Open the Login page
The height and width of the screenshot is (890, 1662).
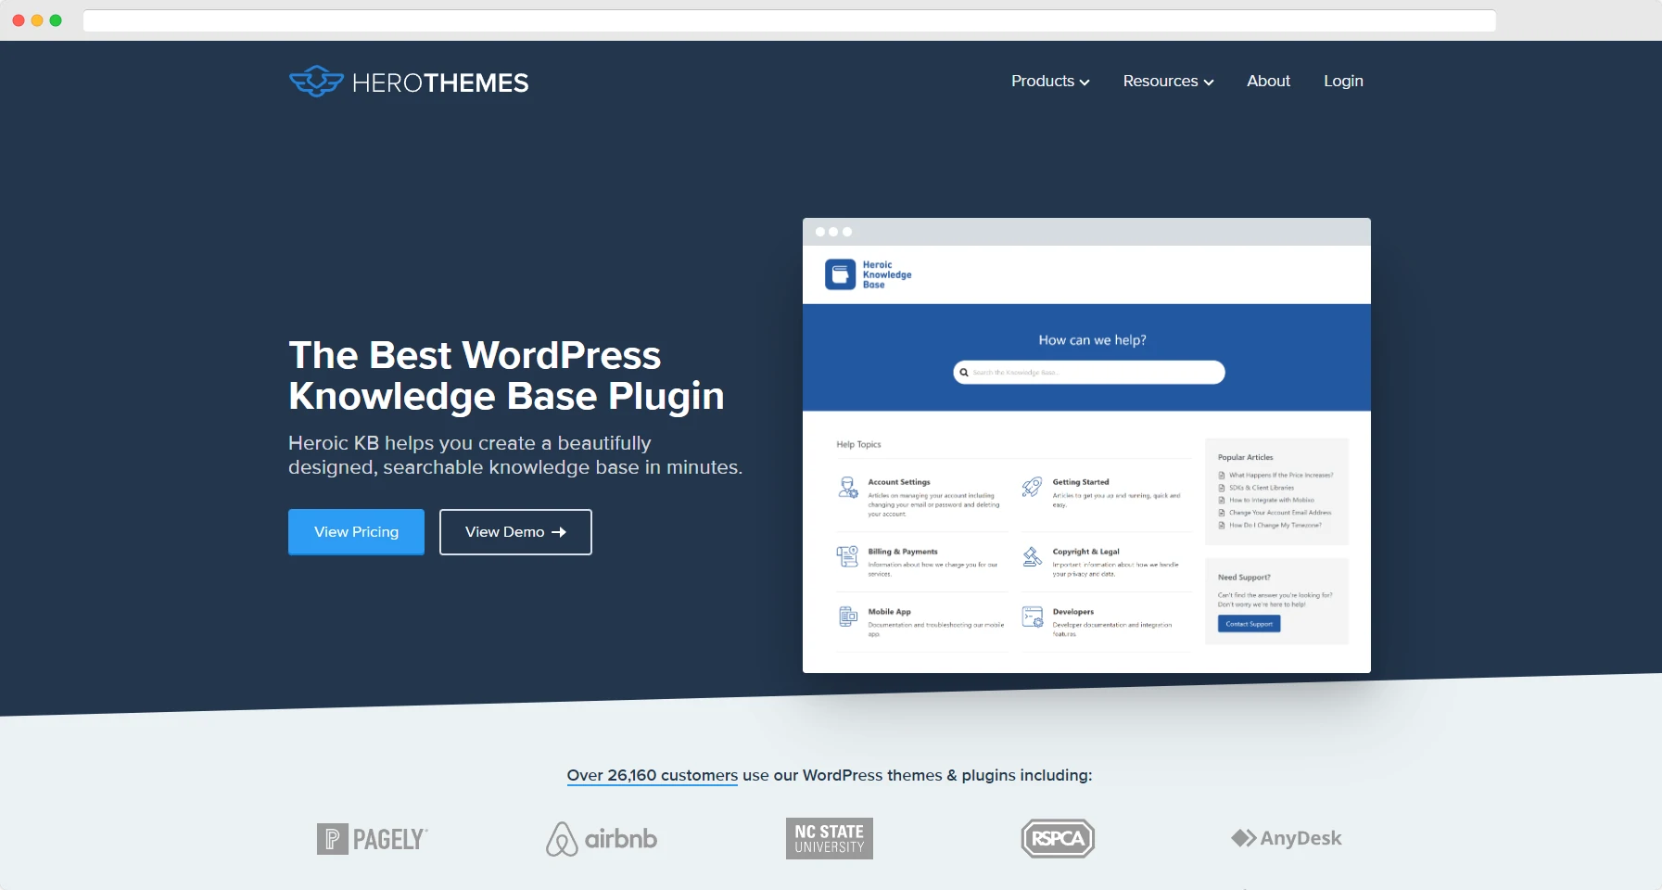pos(1342,82)
